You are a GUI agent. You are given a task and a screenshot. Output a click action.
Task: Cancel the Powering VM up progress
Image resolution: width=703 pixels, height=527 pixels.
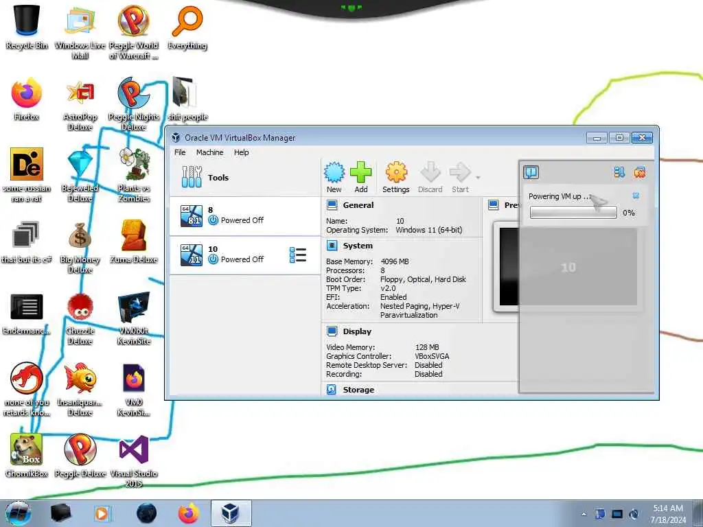pos(636,196)
